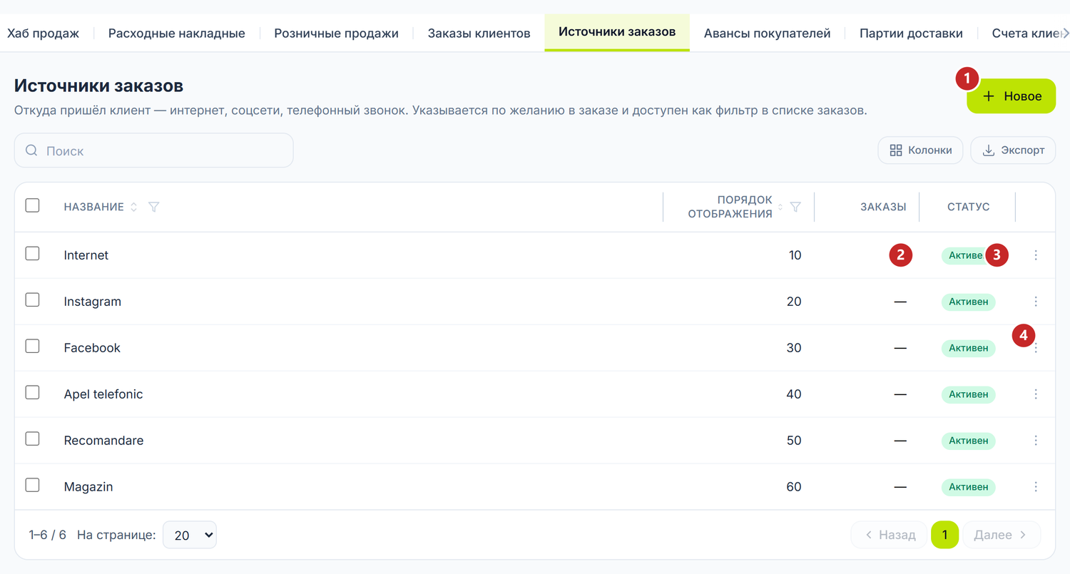1070x574 pixels.
Task: Click the Экспорт button
Action: tap(1013, 150)
